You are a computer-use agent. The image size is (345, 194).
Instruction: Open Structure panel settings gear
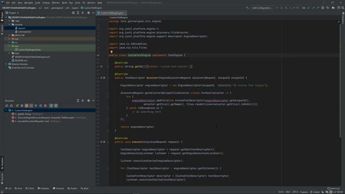tap(88, 101)
